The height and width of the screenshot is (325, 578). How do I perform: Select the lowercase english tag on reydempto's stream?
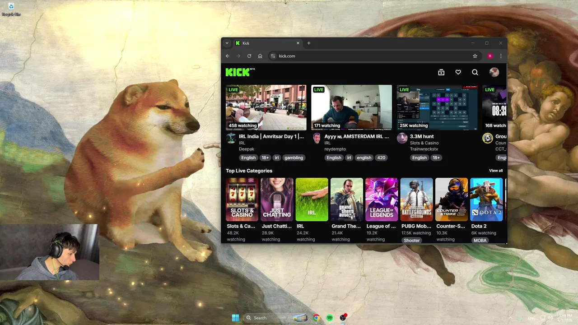point(364,158)
